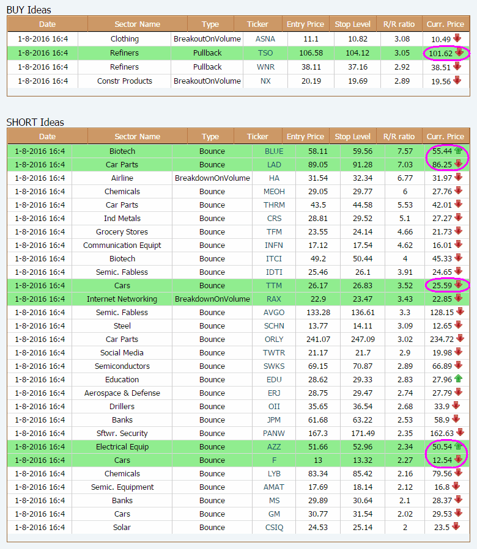Sort SHORT Ideas by Ticker column header
Image resolution: width=477 pixels, height=549 pixels.
tap(257, 137)
